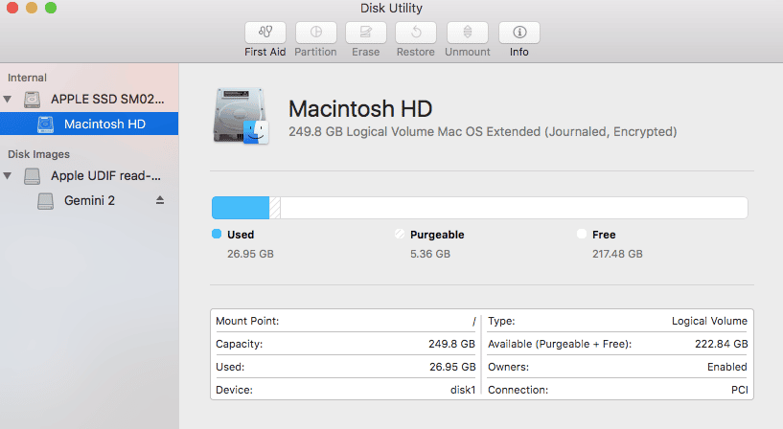Click the '249.8 GB Logical Volume' description
This screenshot has width=783, height=429.
pos(482,132)
